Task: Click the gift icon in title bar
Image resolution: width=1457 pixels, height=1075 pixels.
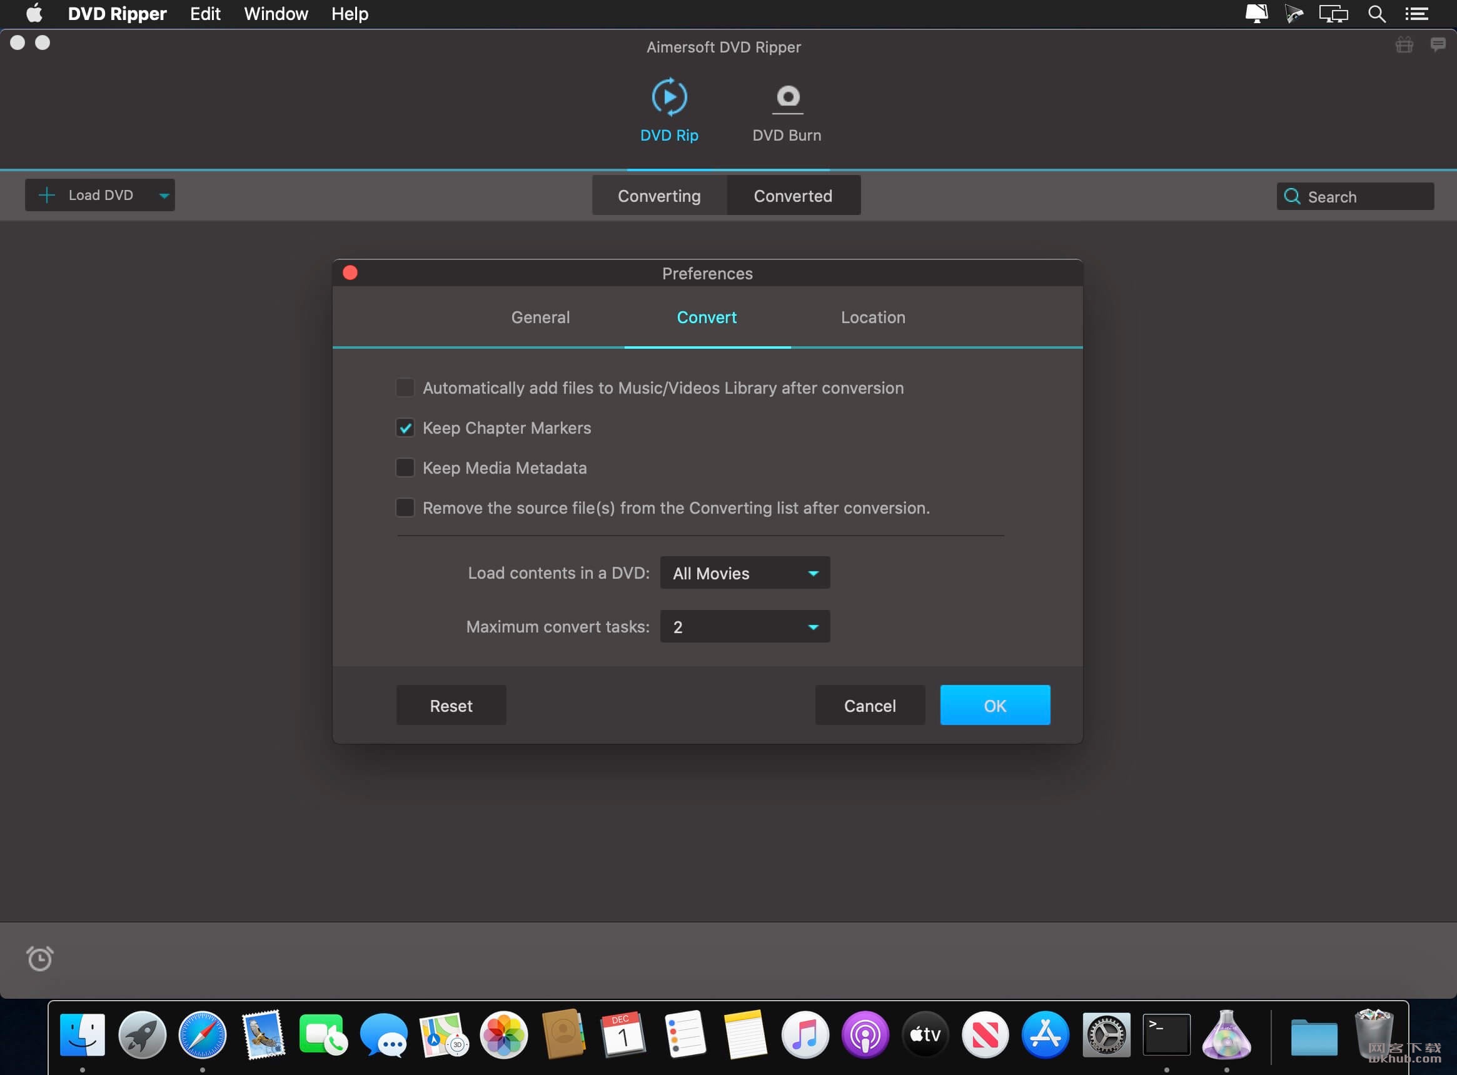Action: [1404, 45]
